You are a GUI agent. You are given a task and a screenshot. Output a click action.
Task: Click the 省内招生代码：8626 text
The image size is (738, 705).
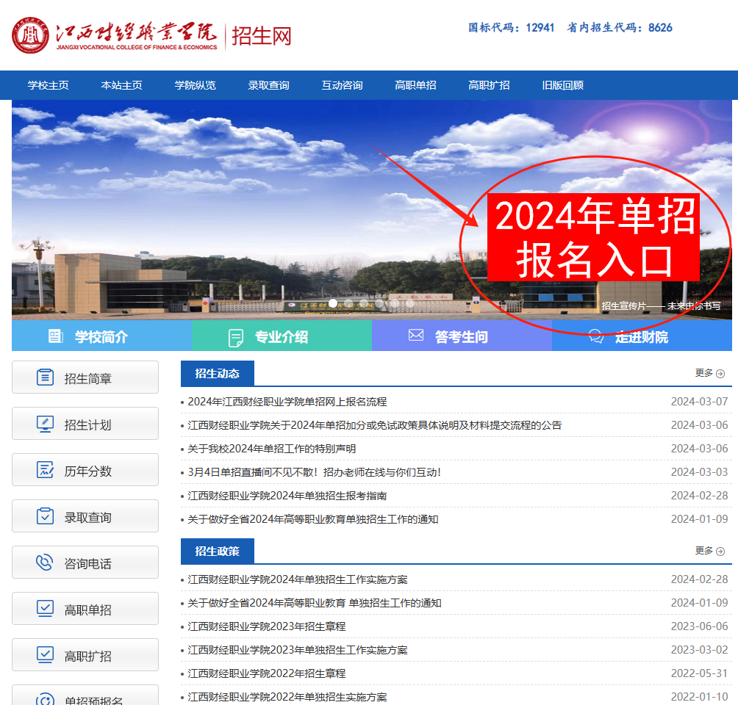point(620,28)
